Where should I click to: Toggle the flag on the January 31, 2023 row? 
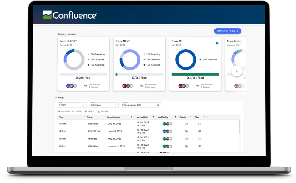[200, 146]
